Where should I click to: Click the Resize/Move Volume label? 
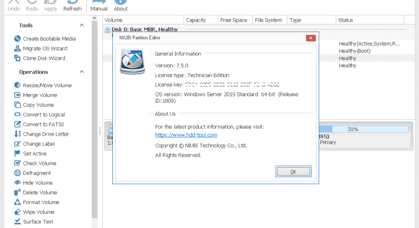click(x=47, y=85)
